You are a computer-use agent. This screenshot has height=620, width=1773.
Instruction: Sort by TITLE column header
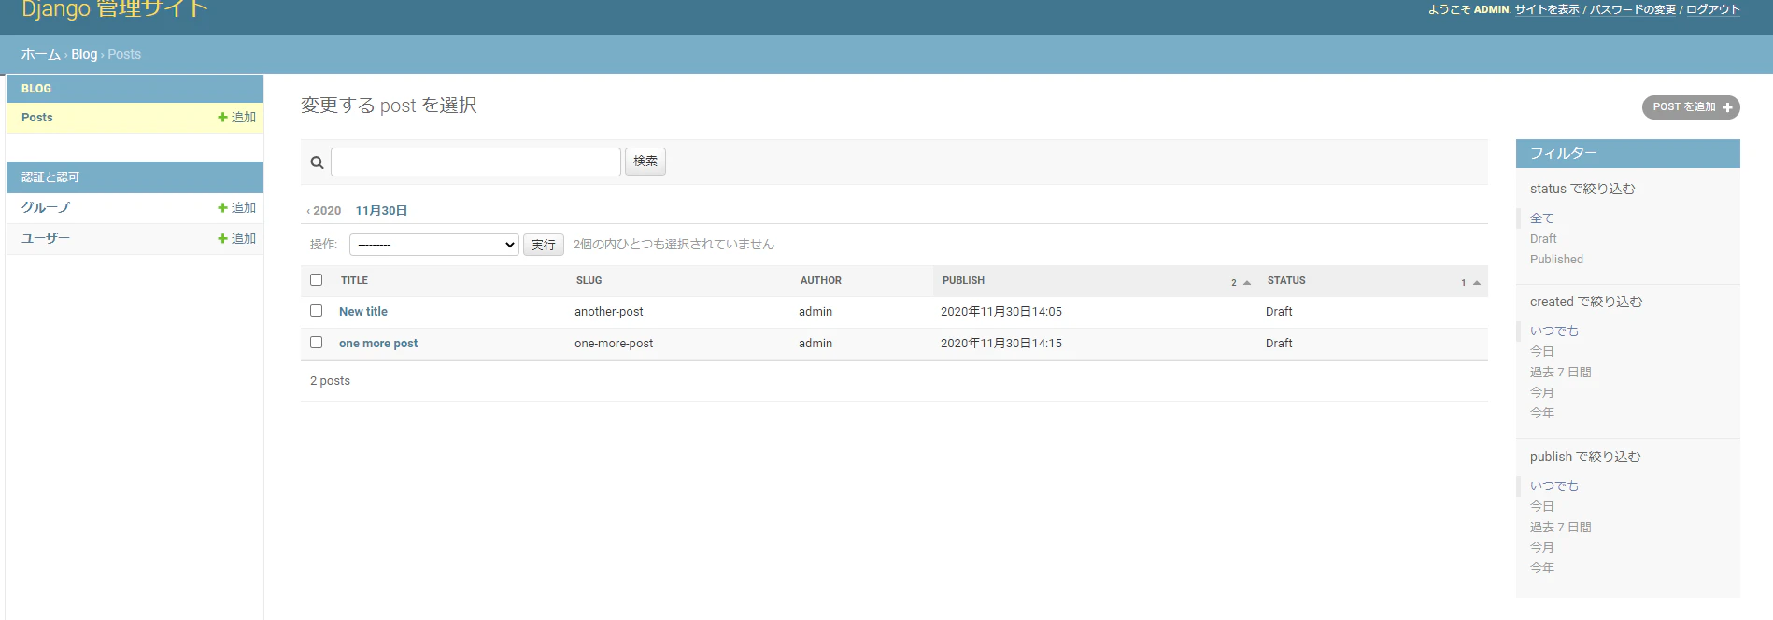tap(354, 280)
